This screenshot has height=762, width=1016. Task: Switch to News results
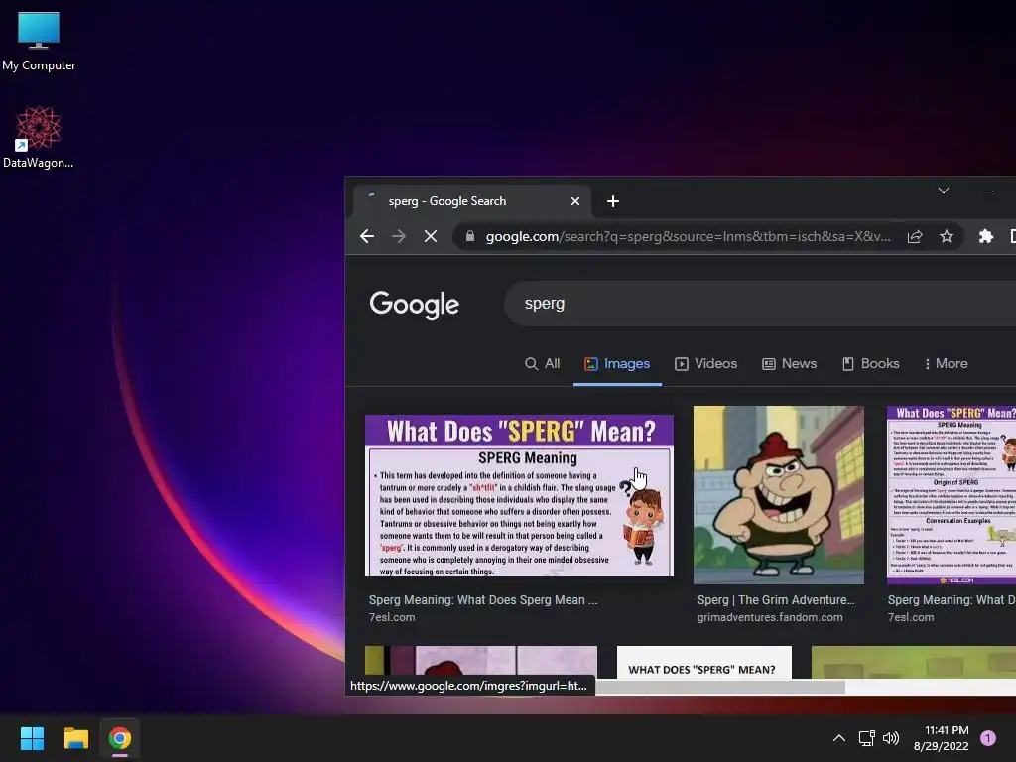789,363
